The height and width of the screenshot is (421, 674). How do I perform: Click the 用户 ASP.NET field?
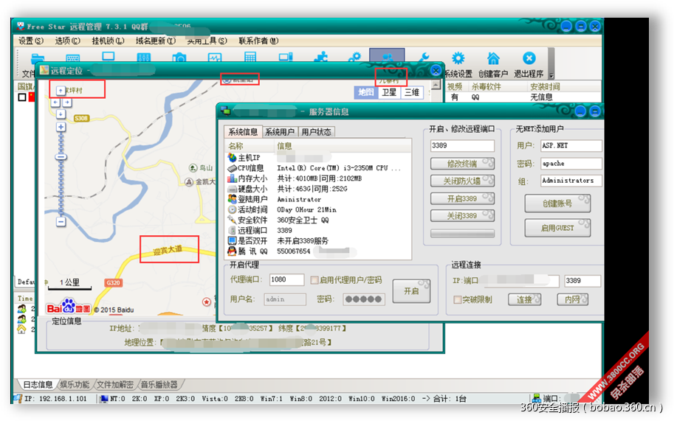coord(571,145)
